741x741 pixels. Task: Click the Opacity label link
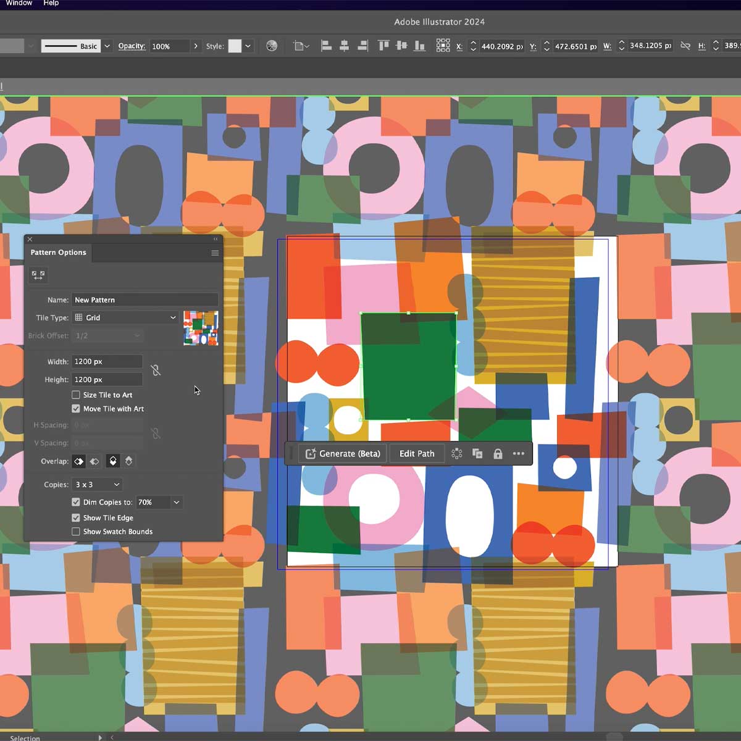coord(132,46)
